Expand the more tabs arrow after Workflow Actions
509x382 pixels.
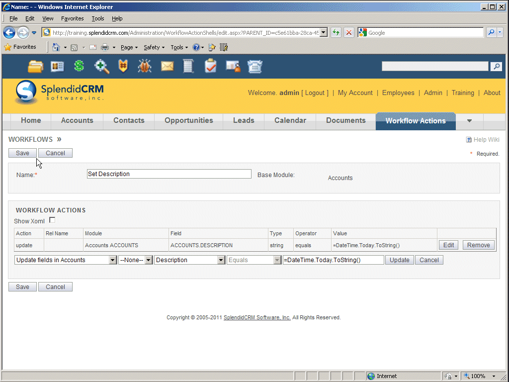[x=469, y=121]
